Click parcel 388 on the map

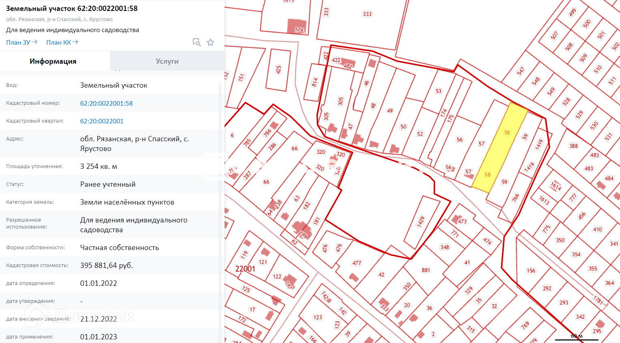[573, 146]
